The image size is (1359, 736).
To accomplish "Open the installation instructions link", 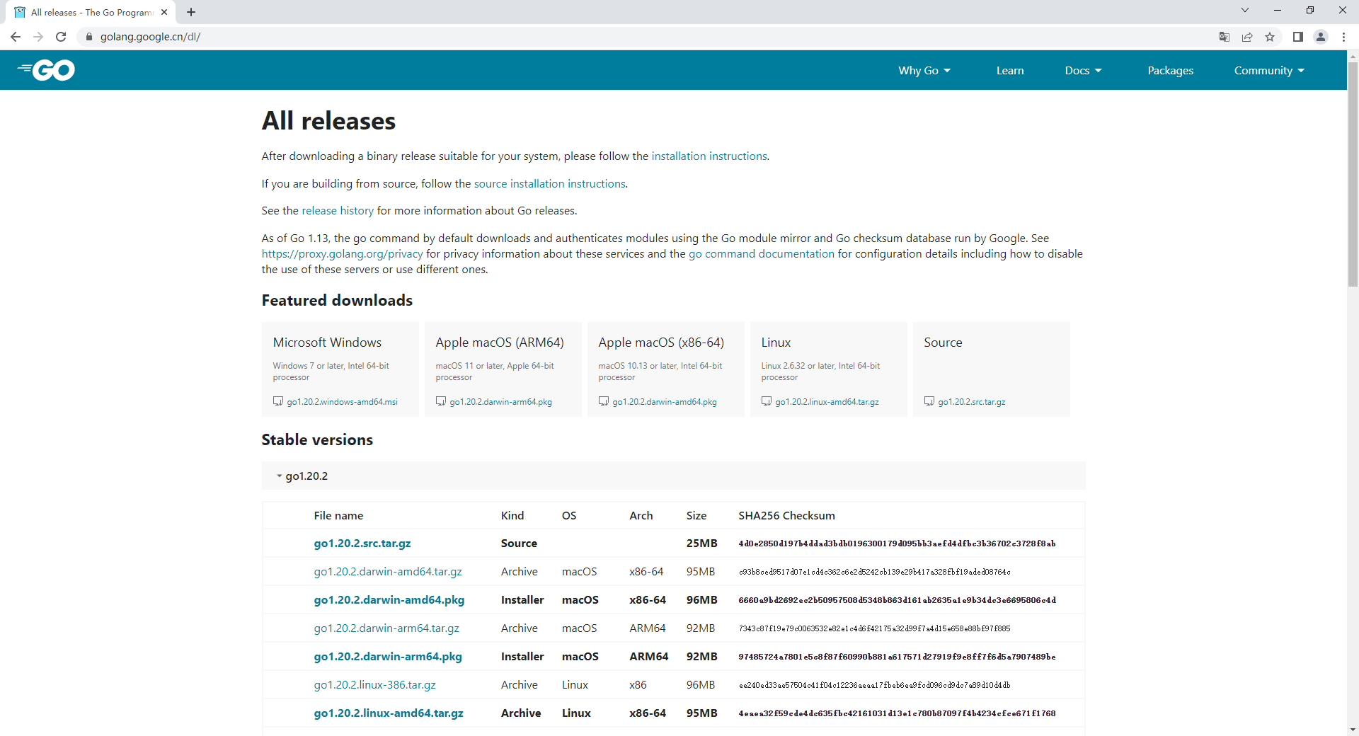I will 709,156.
